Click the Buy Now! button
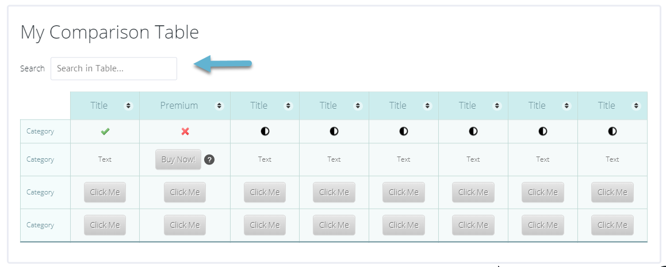Viewport: 666px width, 267px height. pyautogui.click(x=178, y=159)
